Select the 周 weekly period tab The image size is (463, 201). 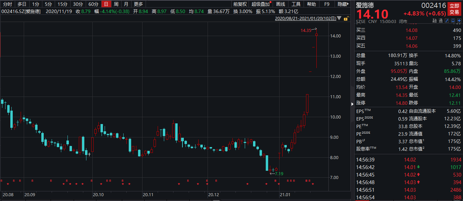click(116, 4)
